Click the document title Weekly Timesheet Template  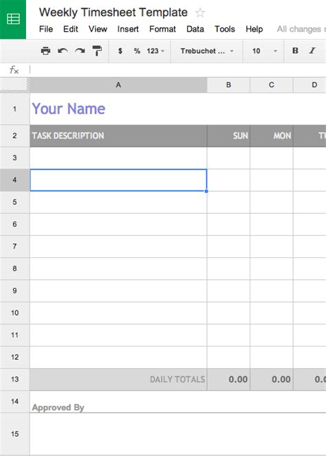tap(113, 12)
